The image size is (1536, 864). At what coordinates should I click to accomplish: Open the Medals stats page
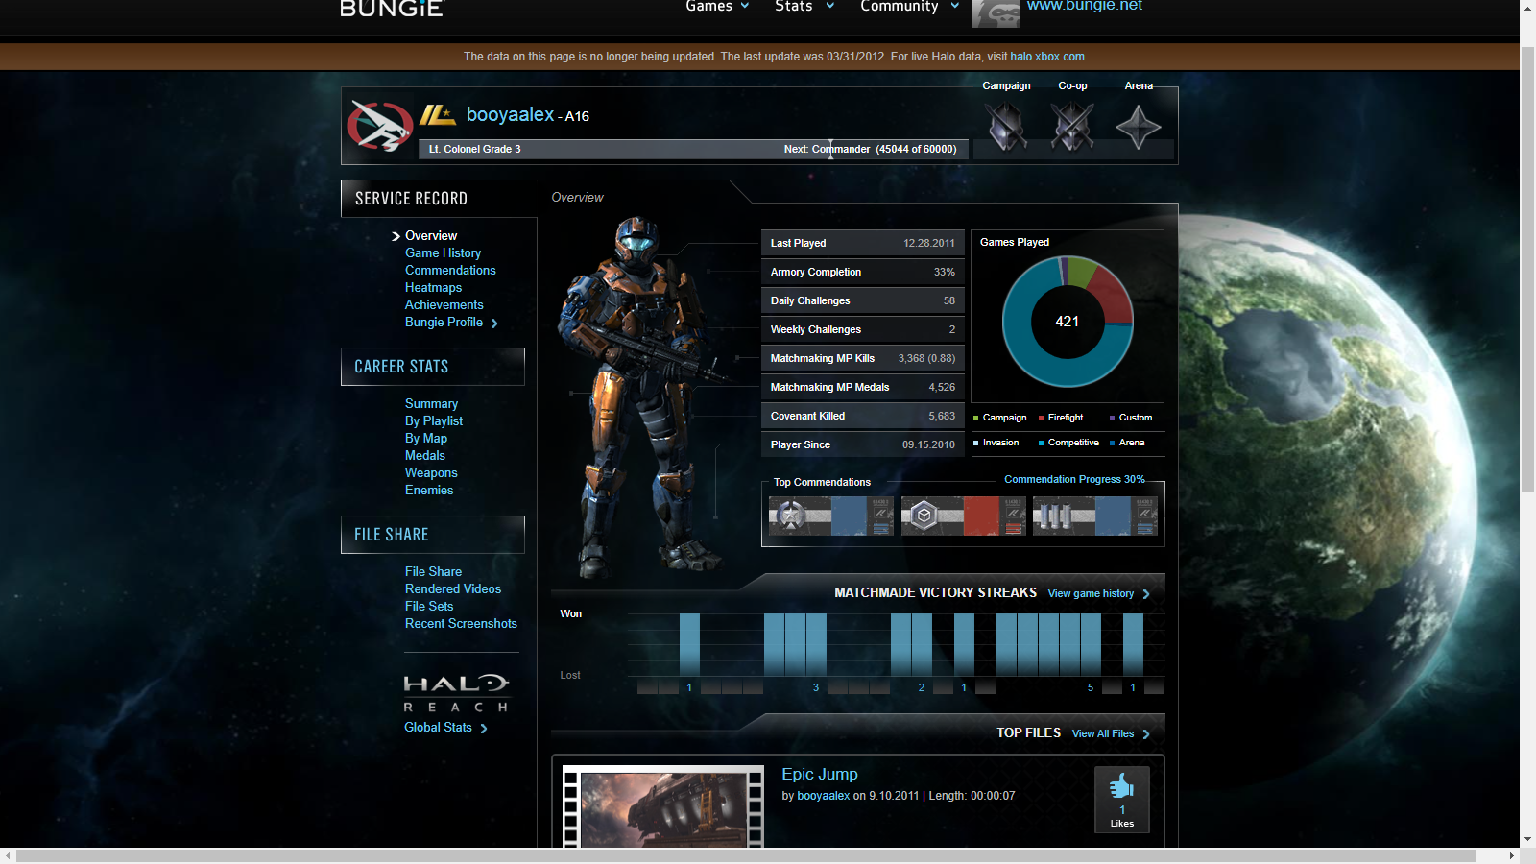425,455
